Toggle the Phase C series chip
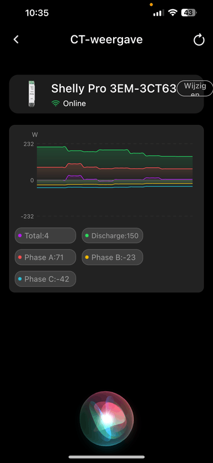Viewport: 213px width, 463px height. tap(46, 279)
